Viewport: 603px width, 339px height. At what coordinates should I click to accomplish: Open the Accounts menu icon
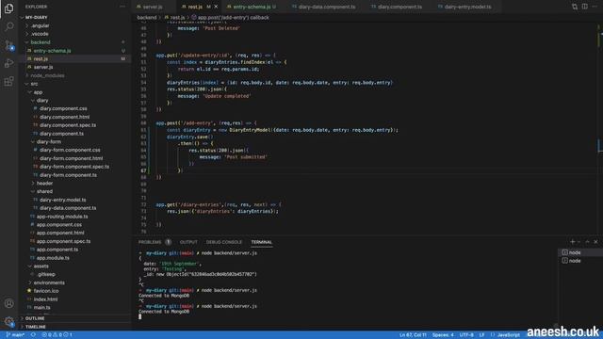click(8, 303)
